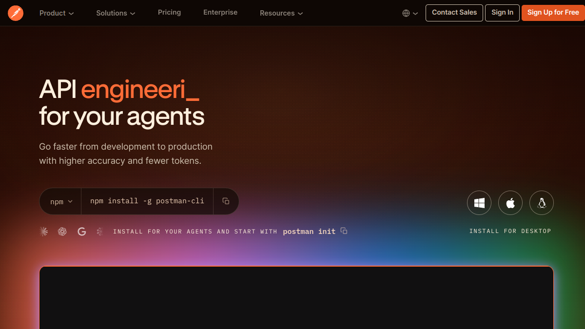585x329 pixels.
Task: Download Postman for macOS via Apple icon
Action: pos(510,203)
